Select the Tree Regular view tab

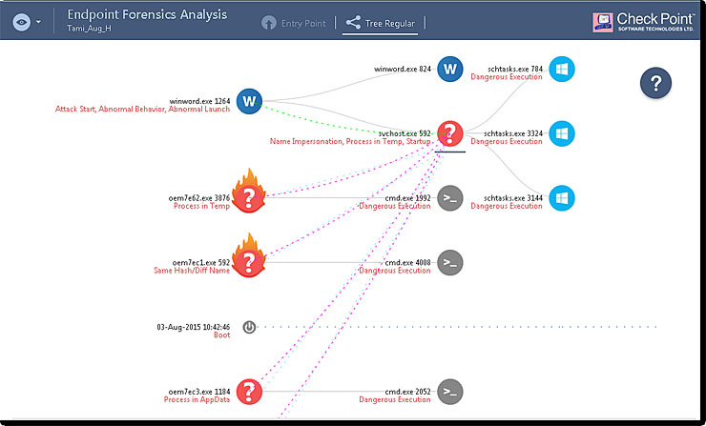[x=382, y=22]
